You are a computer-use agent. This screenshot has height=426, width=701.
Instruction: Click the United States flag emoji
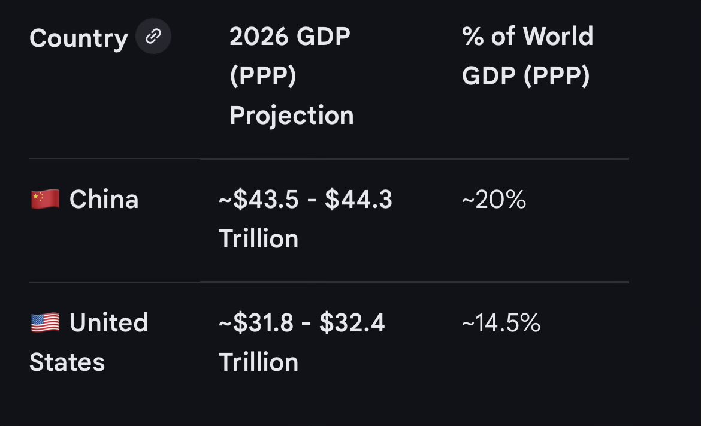click(45, 323)
